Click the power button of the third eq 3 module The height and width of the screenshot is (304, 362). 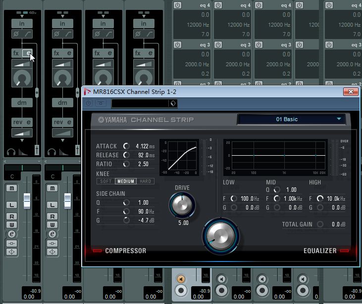coord(259,44)
